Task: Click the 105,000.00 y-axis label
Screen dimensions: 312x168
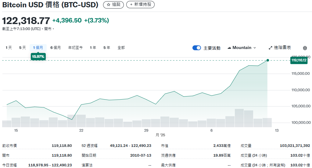Action: 300,106
